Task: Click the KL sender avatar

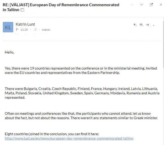Action: [x=8, y=27]
